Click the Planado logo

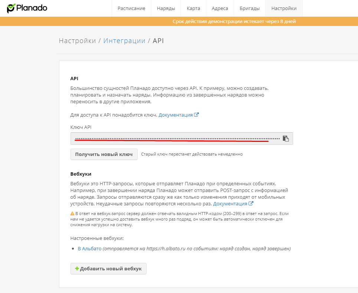coord(27,8)
